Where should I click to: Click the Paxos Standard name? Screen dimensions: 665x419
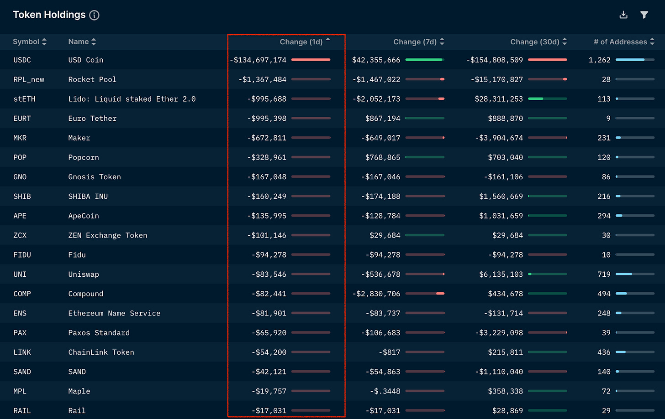click(99, 333)
